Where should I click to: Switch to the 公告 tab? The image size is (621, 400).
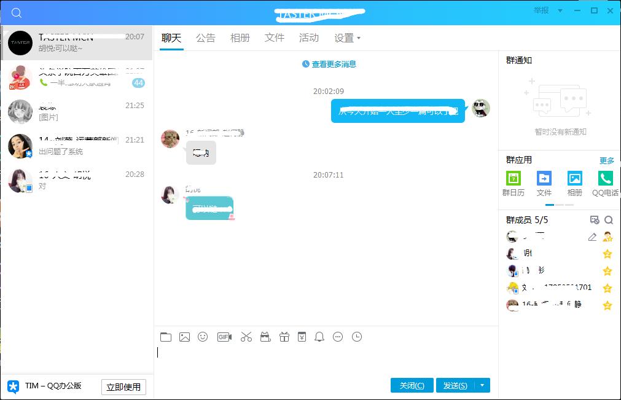click(x=206, y=37)
